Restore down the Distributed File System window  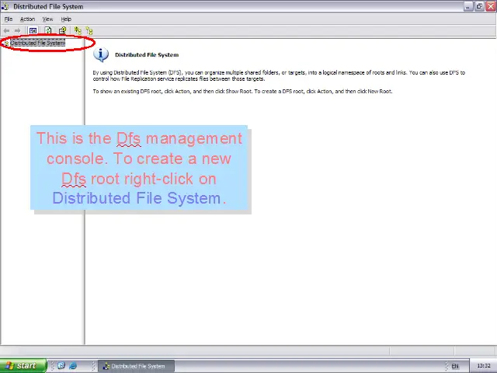tap(479, 6)
